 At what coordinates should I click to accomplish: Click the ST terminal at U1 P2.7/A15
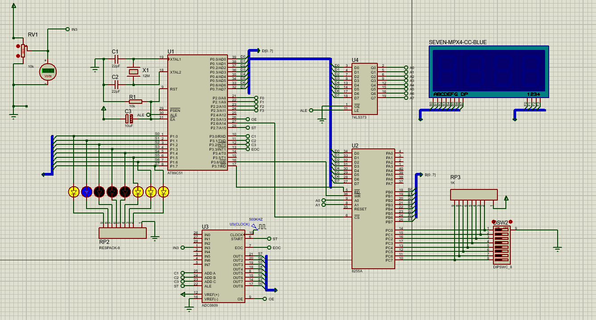point(247,127)
